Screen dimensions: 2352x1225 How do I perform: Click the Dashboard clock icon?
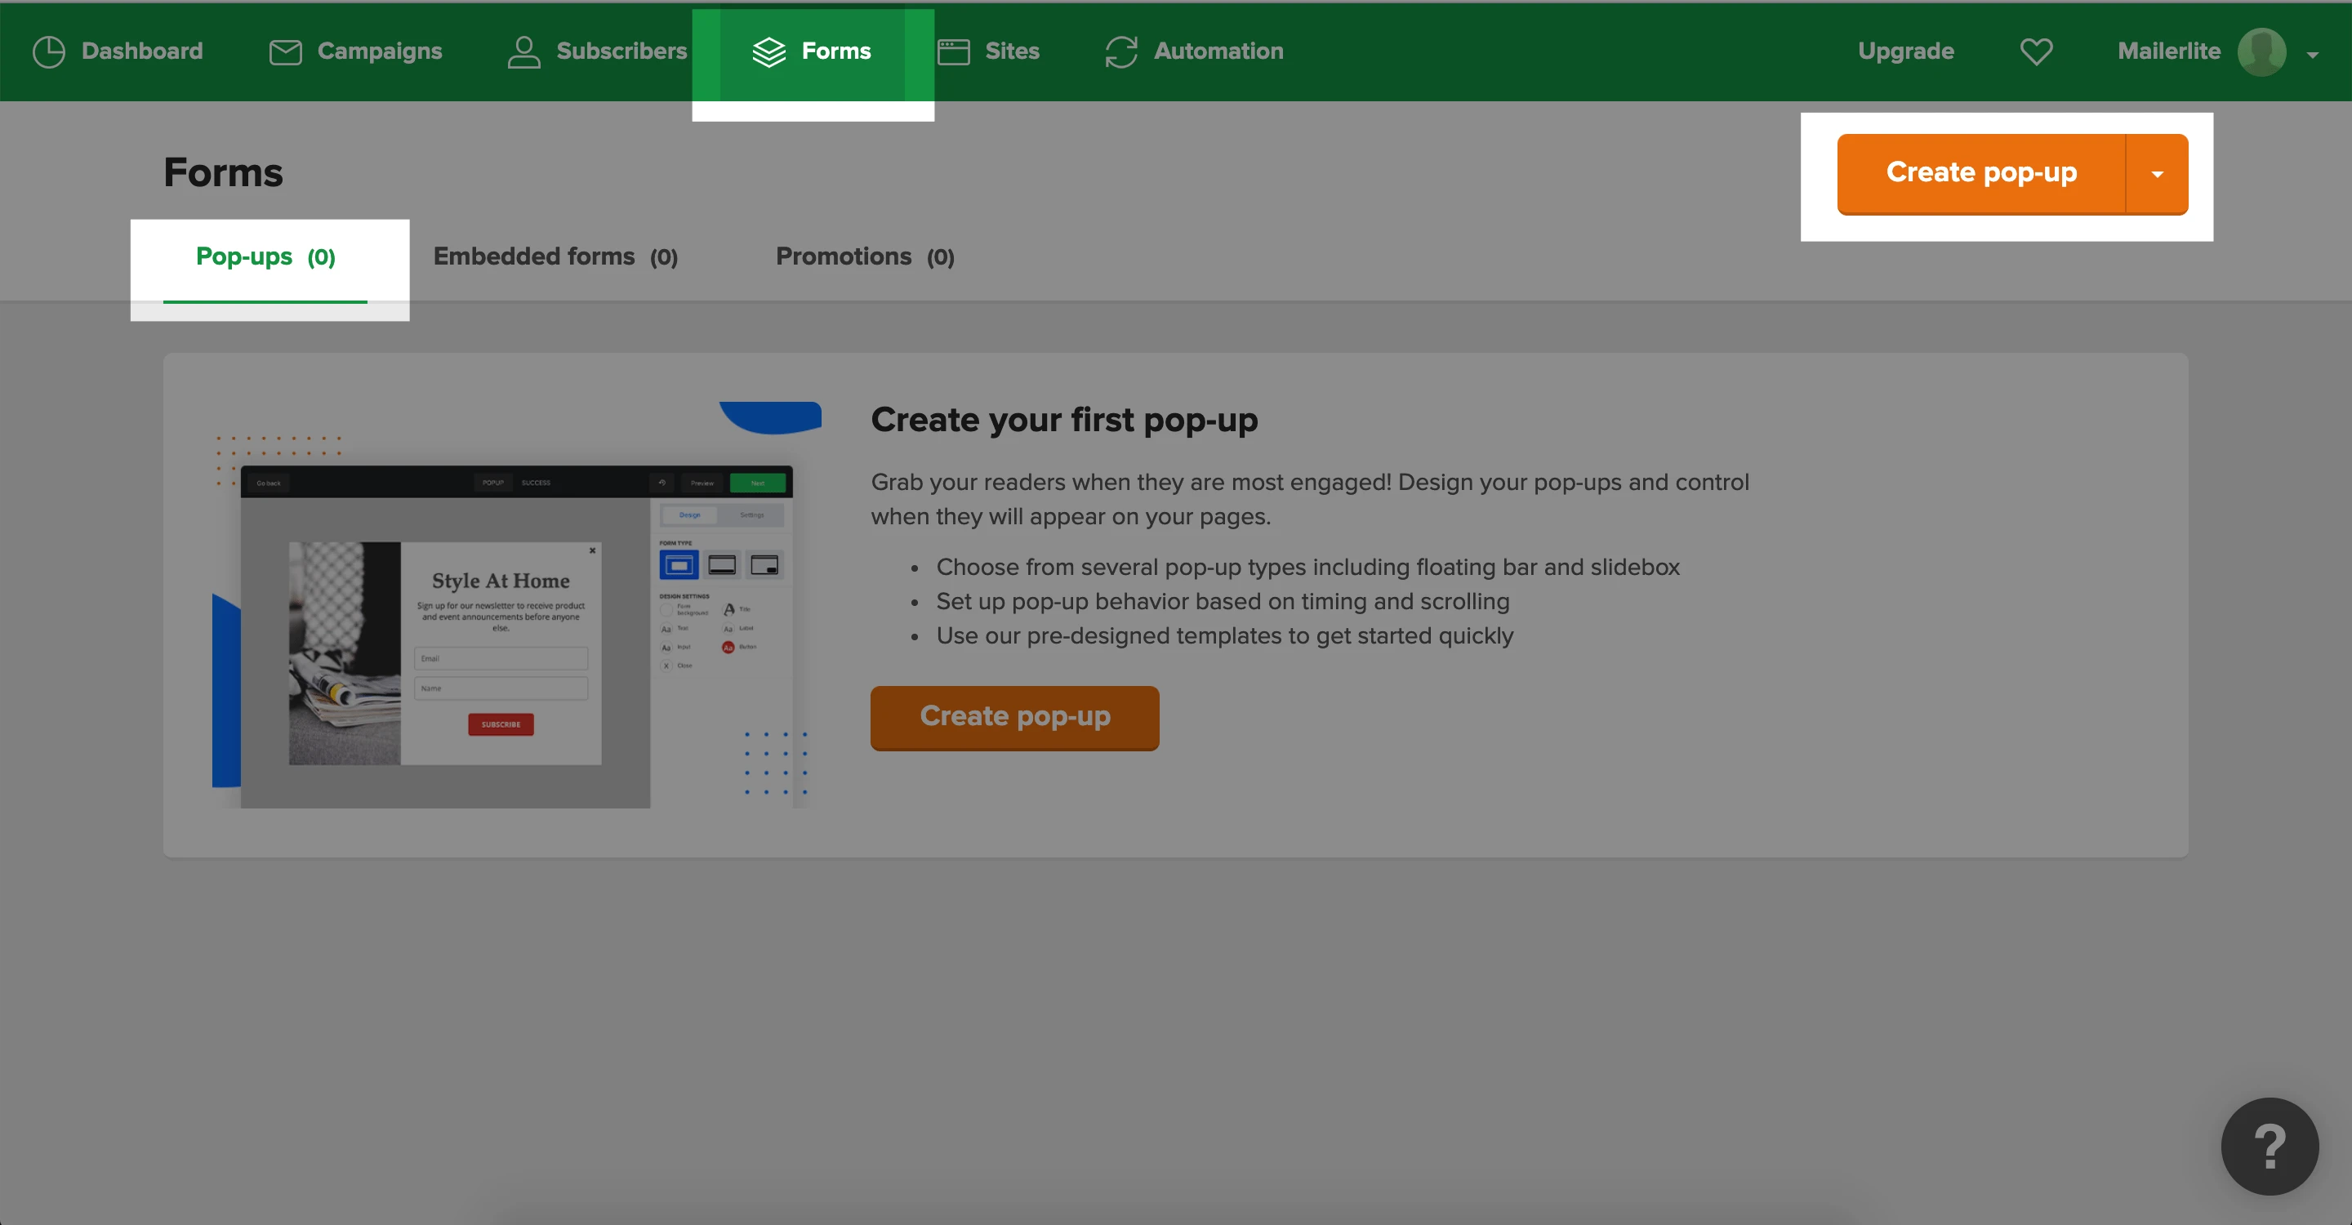coord(48,52)
